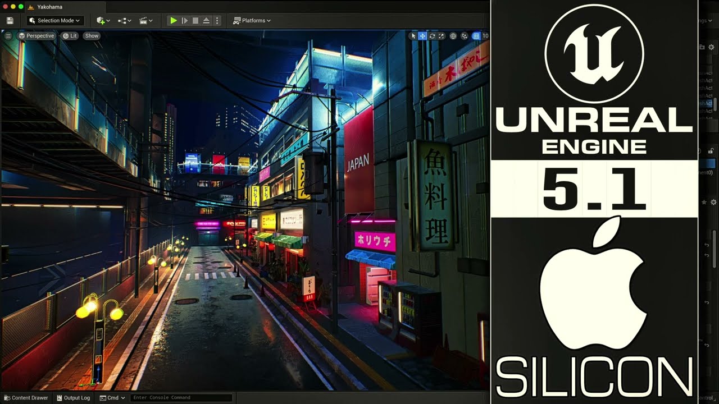Open settings gear at top of right panel
This screenshot has width=719, height=404.
[x=712, y=47]
